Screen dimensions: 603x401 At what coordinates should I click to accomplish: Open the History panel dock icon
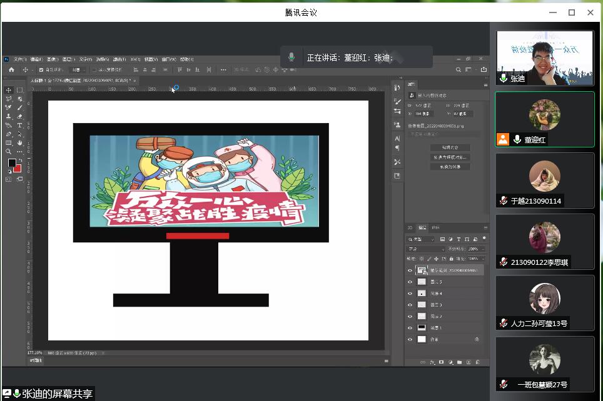point(397,87)
